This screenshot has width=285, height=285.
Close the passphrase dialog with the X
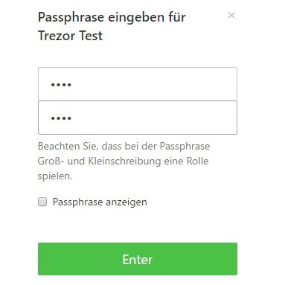coord(231,16)
